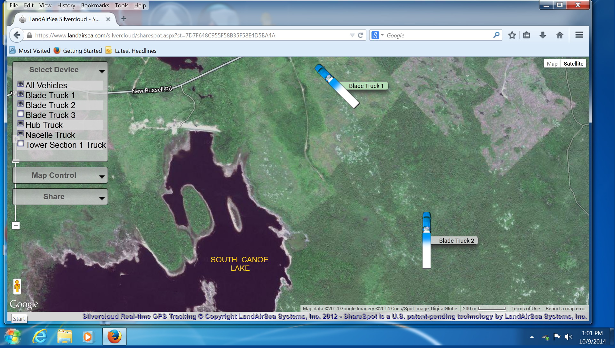The height and width of the screenshot is (348, 615).
Task: Open the View menu
Action: pyautogui.click(x=45, y=5)
